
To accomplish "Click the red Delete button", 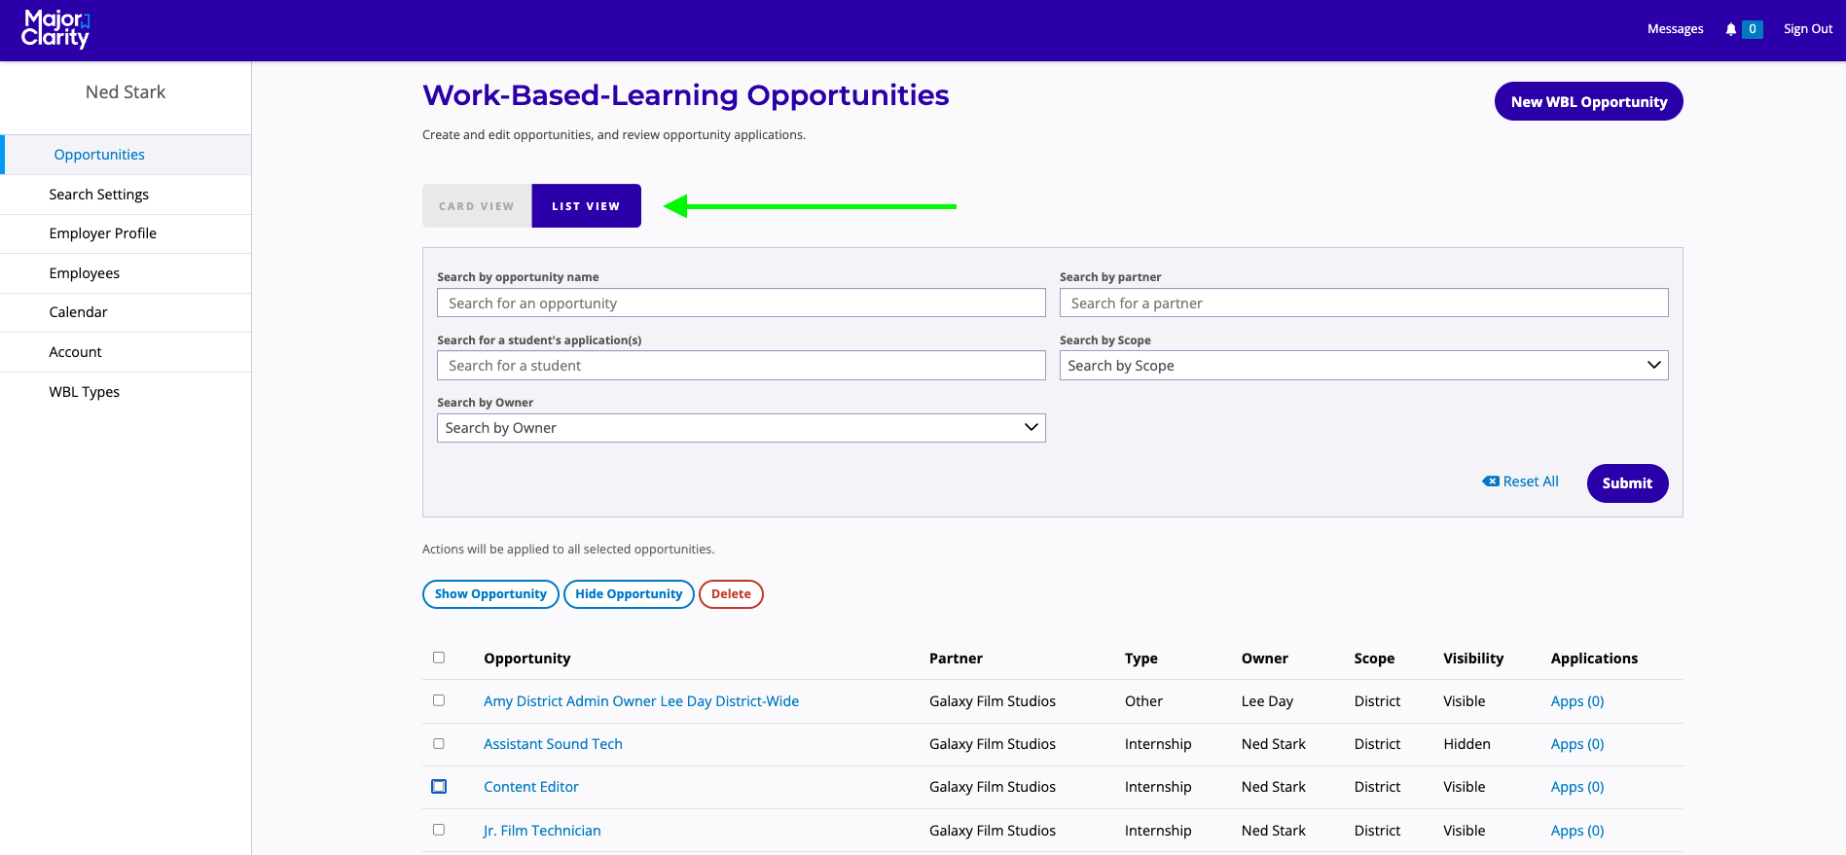I will coord(731,594).
